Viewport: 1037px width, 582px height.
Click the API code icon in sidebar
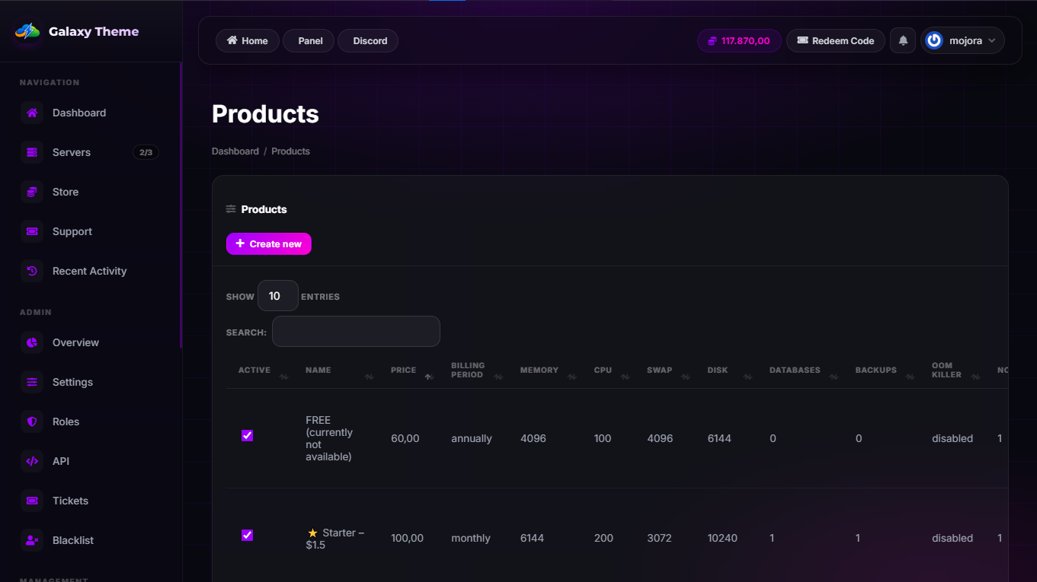[x=32, y=462]
